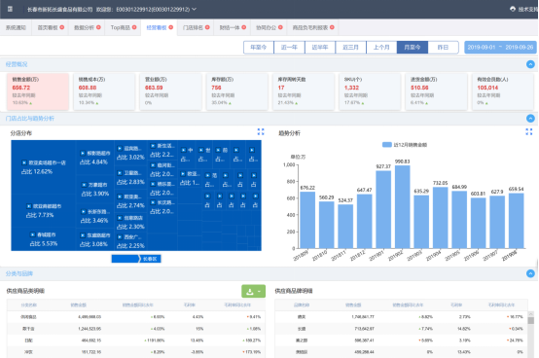Click the play icon on the 5.53% treemap tile
This screenshot has width=539, height=358.
point(32,234)
